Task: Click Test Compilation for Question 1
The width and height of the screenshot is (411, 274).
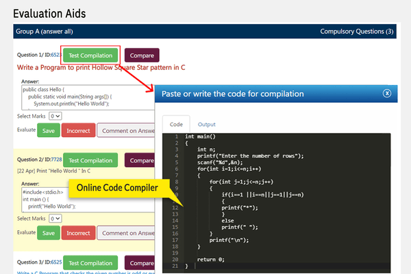Action: [x=91, y=55]
